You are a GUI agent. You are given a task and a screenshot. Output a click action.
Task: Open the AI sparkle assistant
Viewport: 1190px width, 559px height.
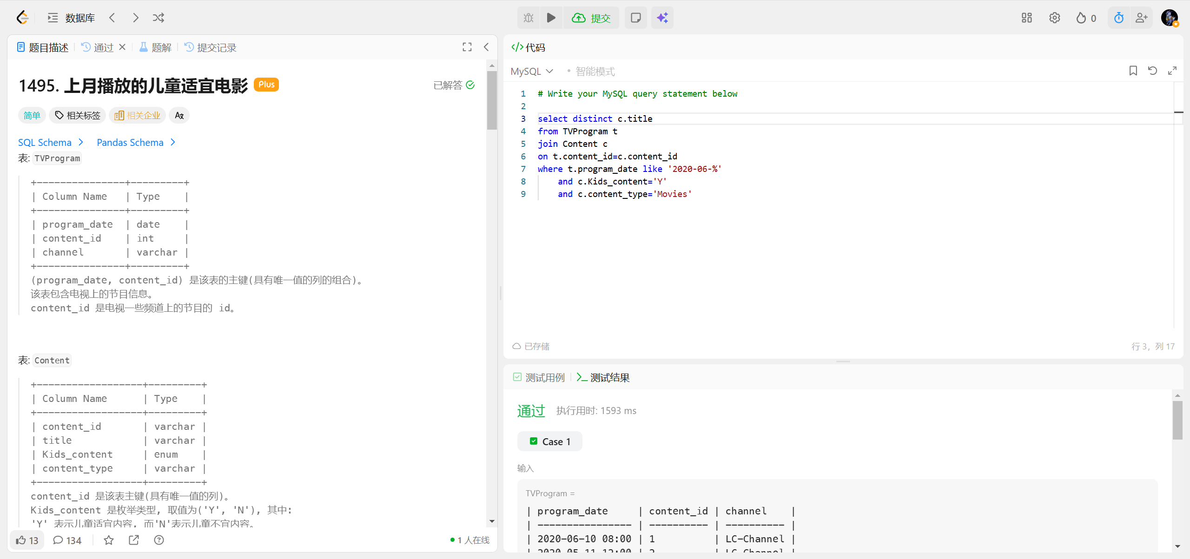click(x=662, y=18)
